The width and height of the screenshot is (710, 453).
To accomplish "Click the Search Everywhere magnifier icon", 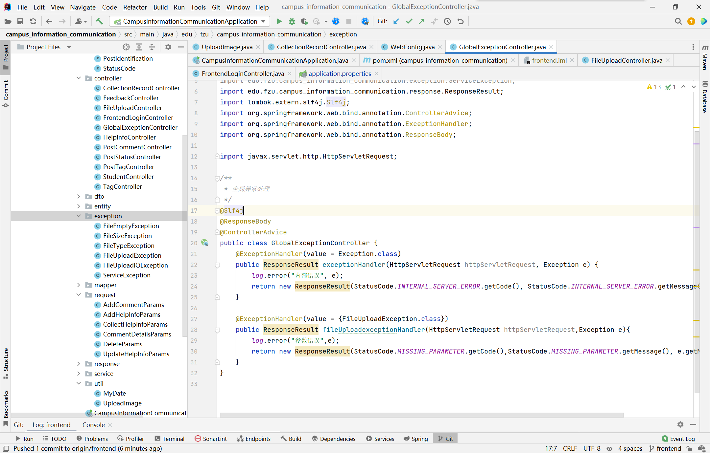I will coord(678,21).
